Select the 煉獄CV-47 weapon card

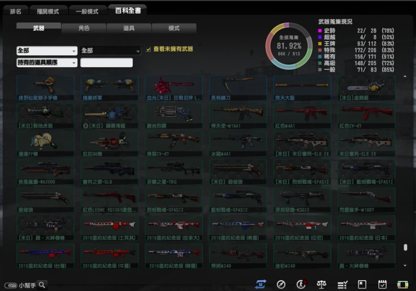coord(174,144)
